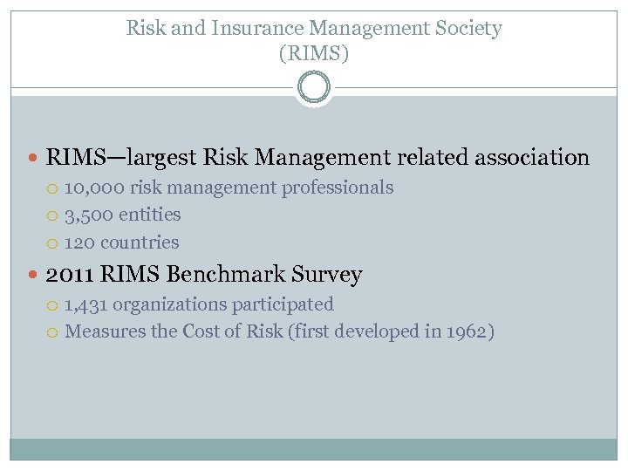Click the bullet marker beside 2011 RIMS Benchmark Survey
The height and width of the screenshot is (471, 628).
pyautogui.click(x=34, y=276)
